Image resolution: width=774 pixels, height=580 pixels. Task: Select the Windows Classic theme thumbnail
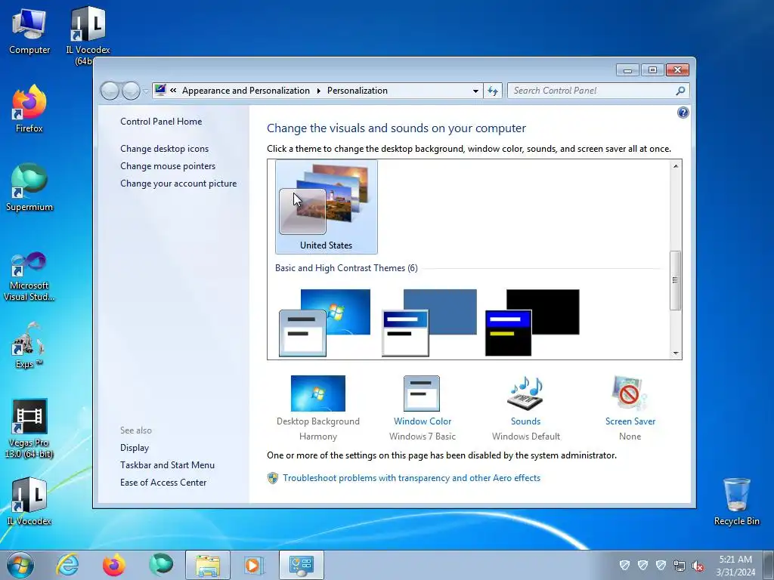tap(429, 323)
